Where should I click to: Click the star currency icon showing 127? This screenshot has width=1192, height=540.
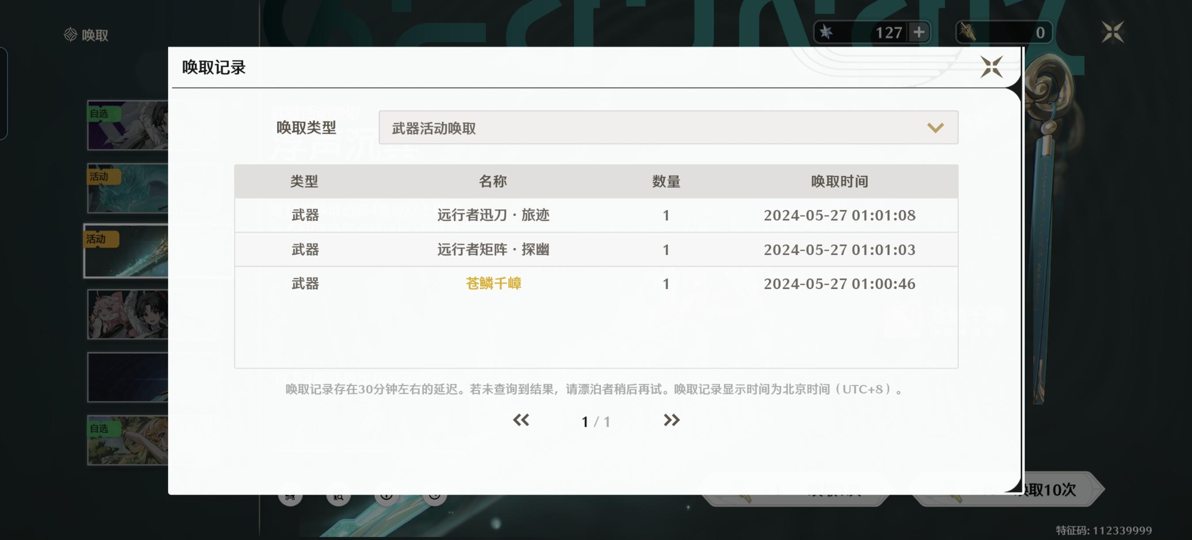click(826, 32)
